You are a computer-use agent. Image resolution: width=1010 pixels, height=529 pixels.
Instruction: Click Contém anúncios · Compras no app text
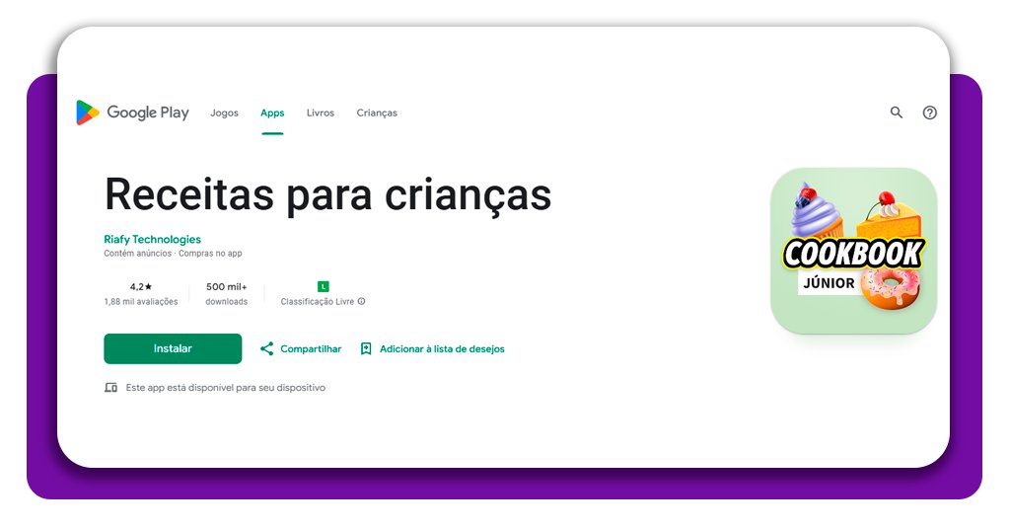(x=173, y=254)
